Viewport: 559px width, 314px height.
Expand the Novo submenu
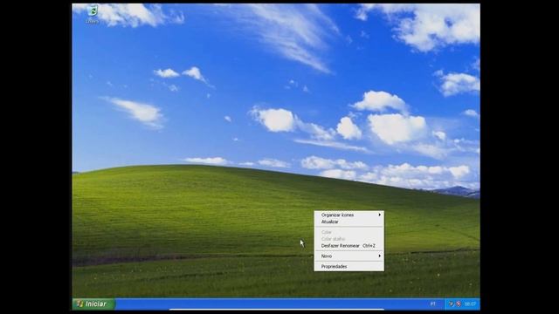[349, 256]
